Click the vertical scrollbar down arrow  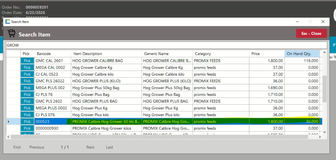325,132
